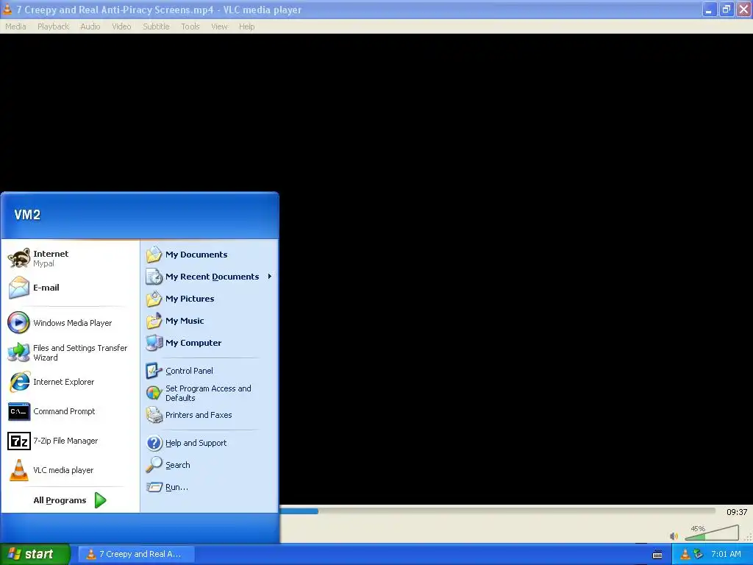Click the VM2 user name header
This screenshot has height=565, width=753.
click(x=27, y=215)
